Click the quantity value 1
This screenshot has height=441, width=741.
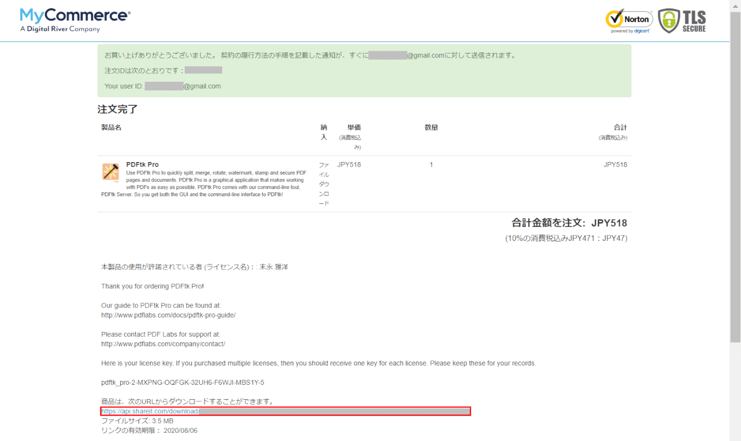pyautogui.click(x=431, y=164)
